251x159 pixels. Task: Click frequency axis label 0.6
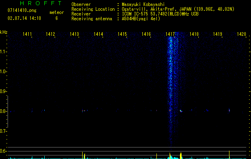pos(3,151)
